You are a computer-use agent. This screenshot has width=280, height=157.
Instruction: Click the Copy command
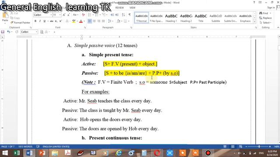(x=15, y=18)
